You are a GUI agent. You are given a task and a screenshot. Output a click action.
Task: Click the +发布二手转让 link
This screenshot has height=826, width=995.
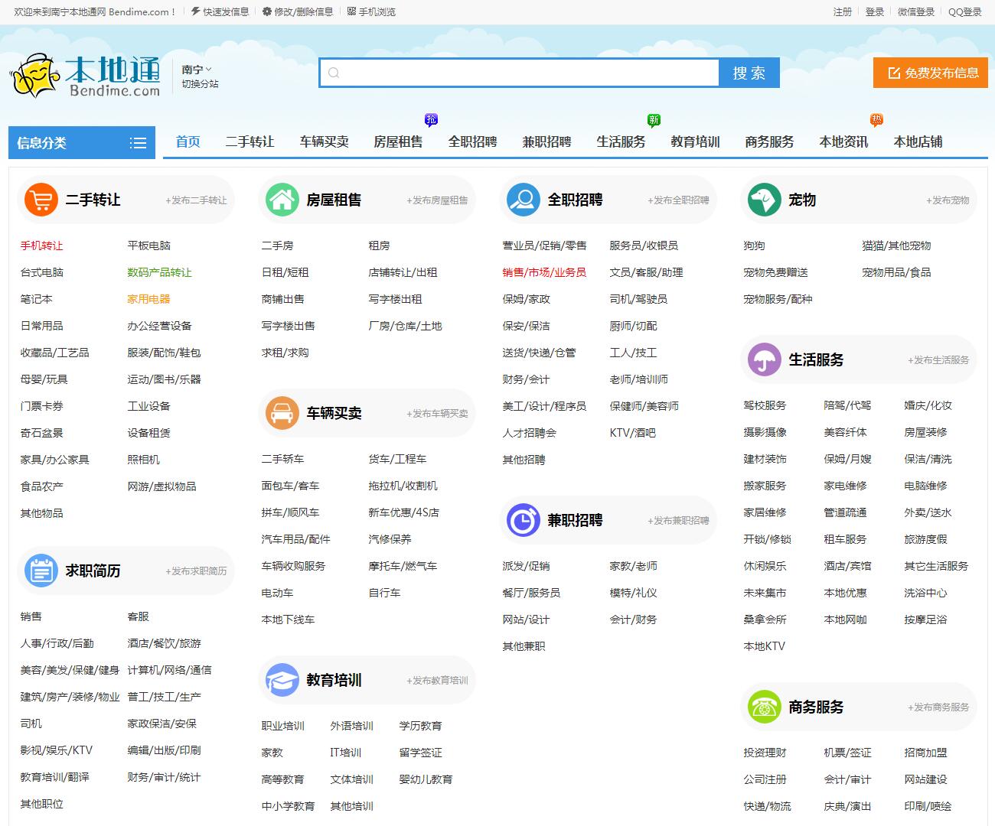196,200
